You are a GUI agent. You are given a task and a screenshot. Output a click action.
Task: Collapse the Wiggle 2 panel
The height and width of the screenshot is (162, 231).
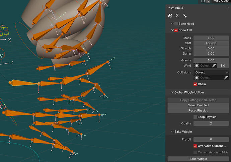point(169,8)
